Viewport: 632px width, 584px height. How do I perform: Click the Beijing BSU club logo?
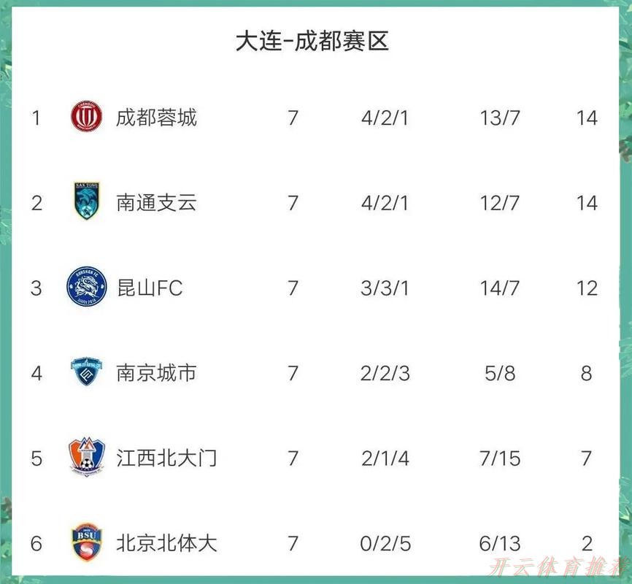click(x=87, y=543)
